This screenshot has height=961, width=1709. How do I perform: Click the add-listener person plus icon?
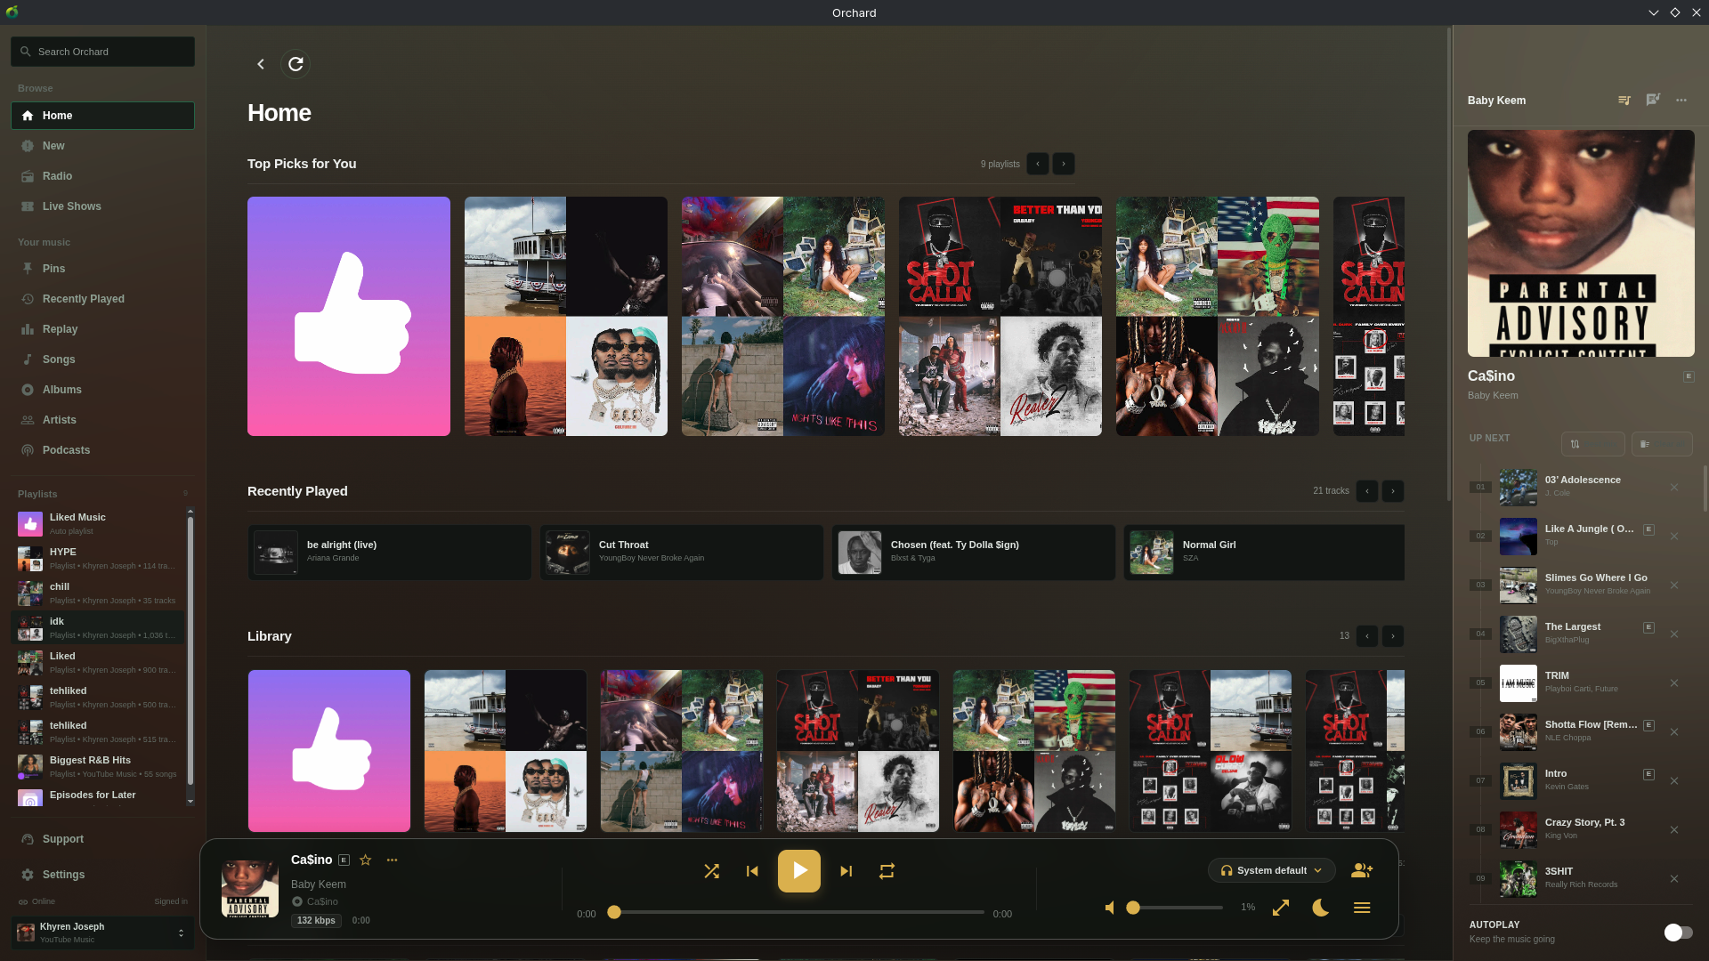pos(1362,870)
